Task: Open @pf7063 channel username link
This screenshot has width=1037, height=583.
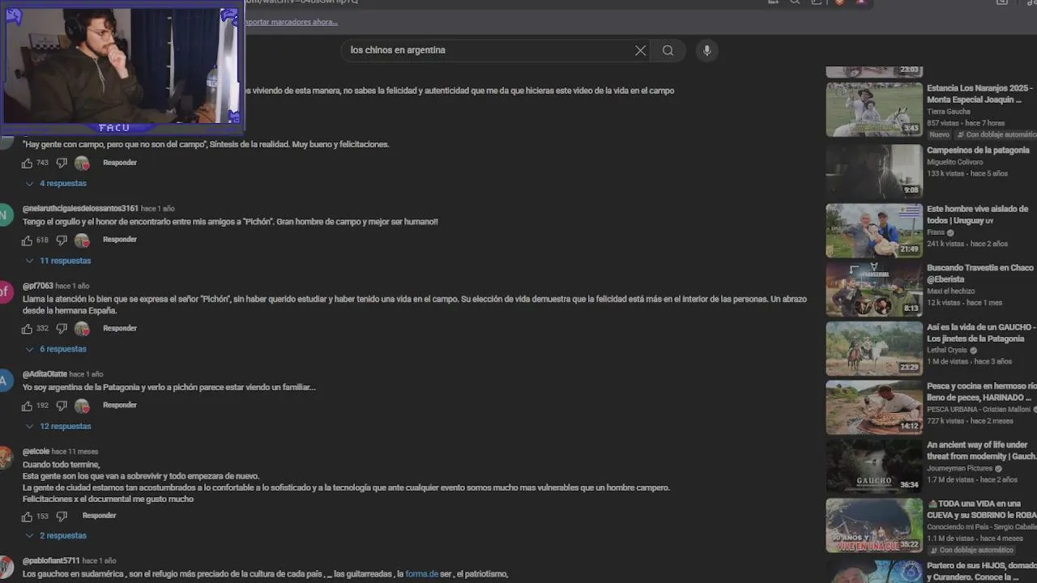Action: click(38, 286)
